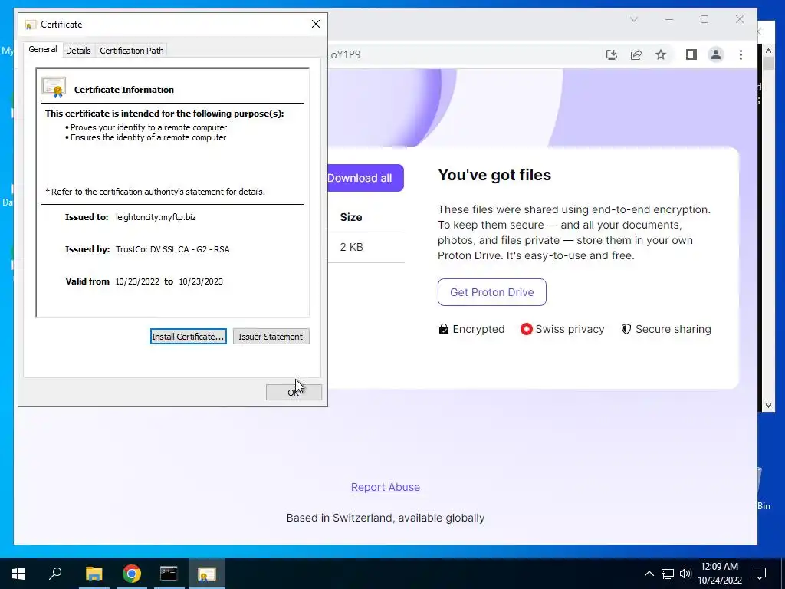Click issued to leightoncity.myftp.biz text
Screen dimensions: 785x589
156,217
